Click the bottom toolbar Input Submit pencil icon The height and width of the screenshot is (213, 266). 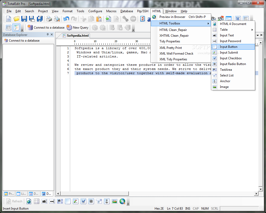pyautogui.click(x=76, y=202)
